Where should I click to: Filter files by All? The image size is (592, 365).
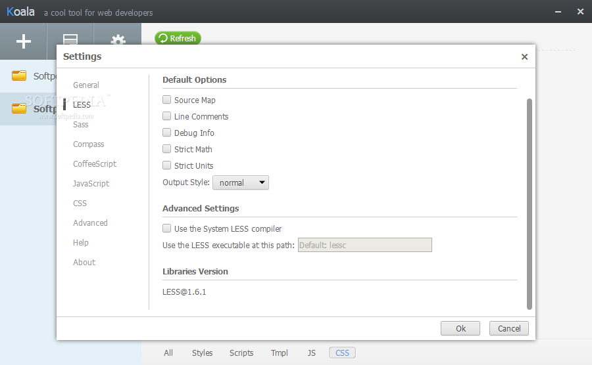click(x=168, y=353)
